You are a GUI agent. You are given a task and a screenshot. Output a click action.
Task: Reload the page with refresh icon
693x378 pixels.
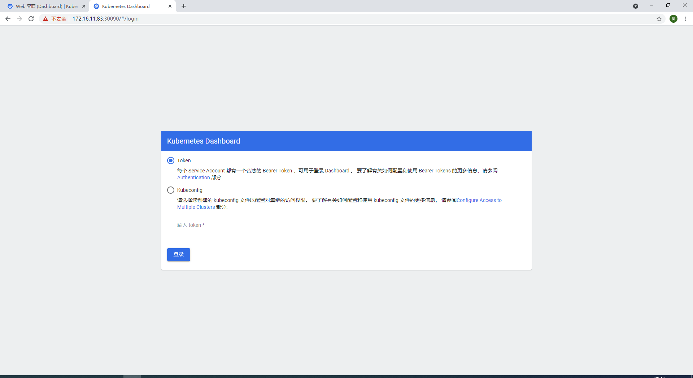(x=31, y=19)
